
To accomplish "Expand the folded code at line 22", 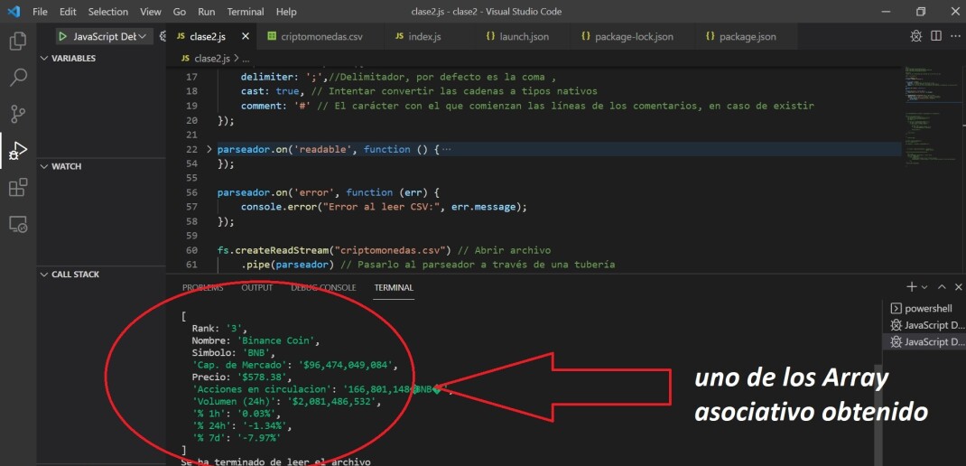I will [x=209, y=149].
